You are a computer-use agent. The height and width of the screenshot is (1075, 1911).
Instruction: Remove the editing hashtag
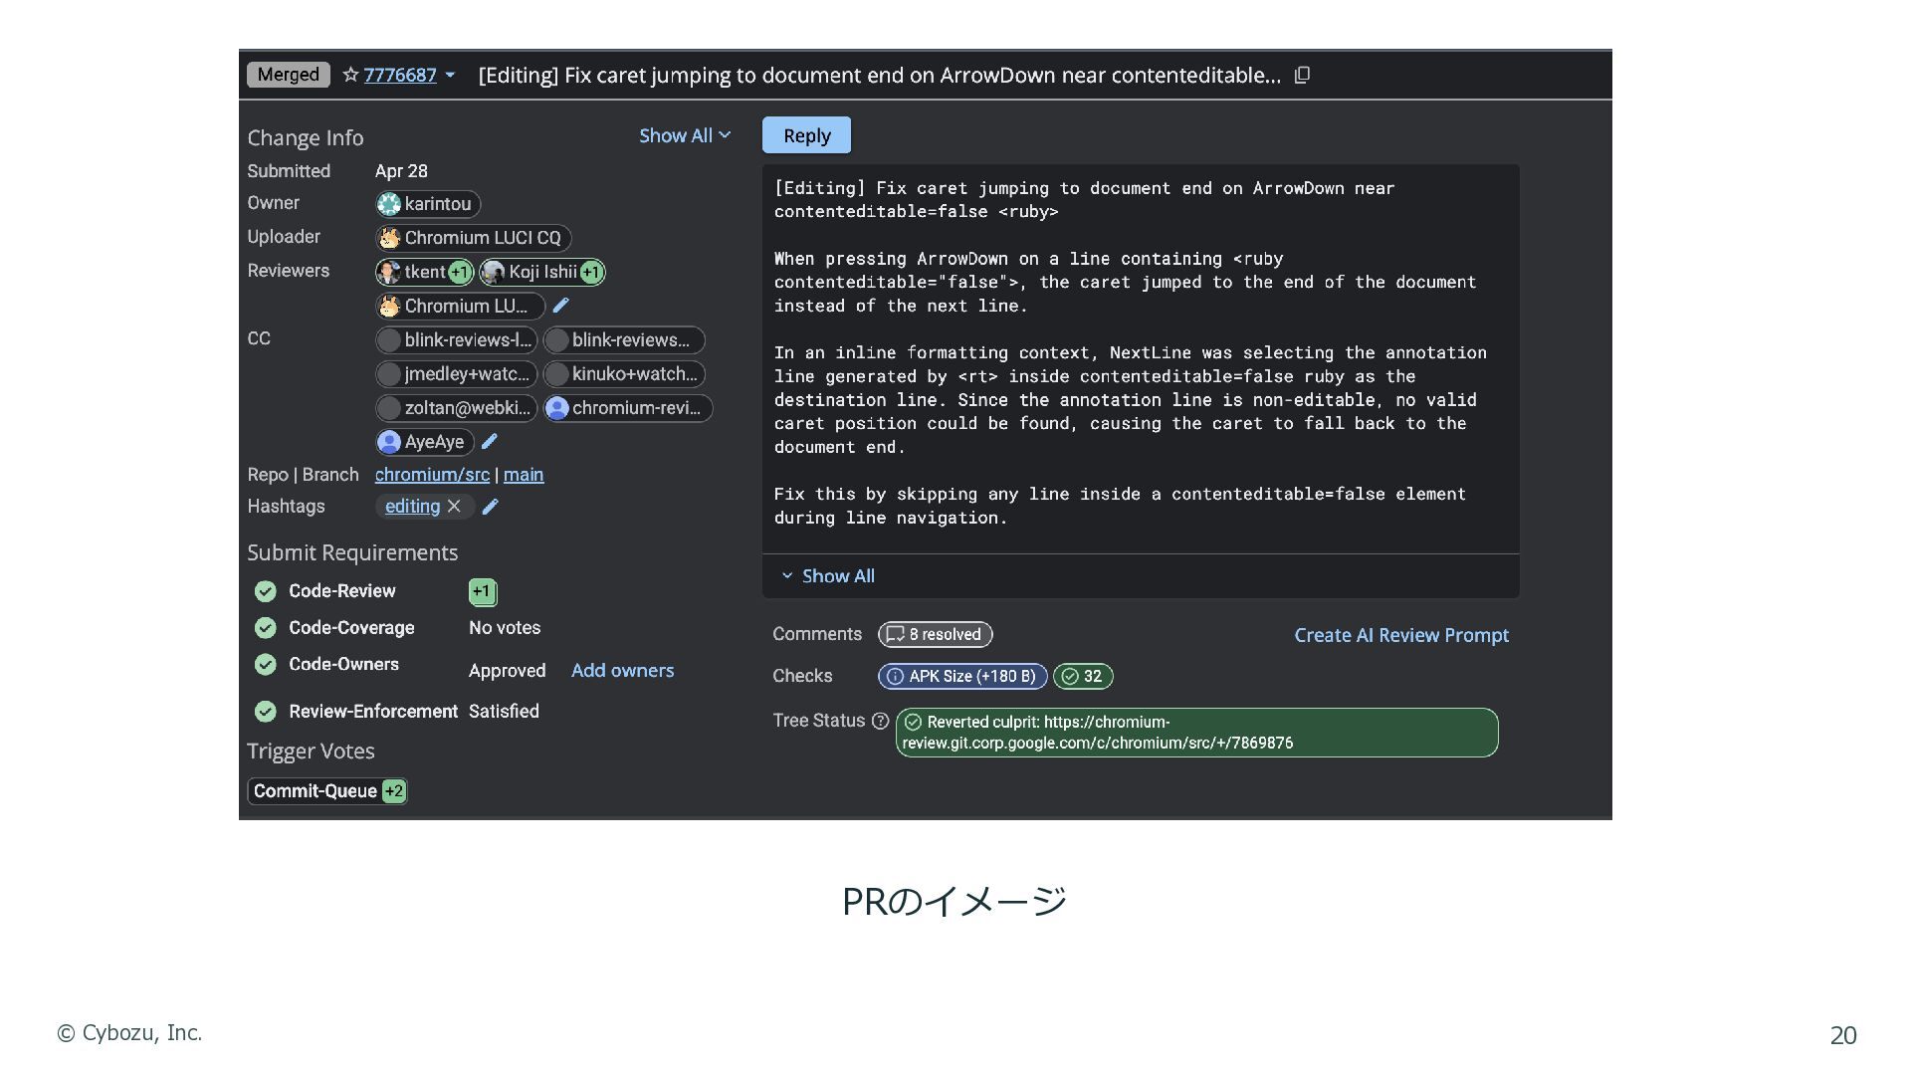point(454,507)
